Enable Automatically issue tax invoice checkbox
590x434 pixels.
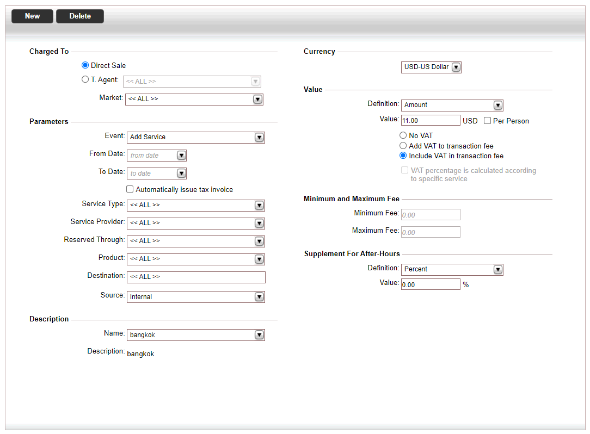(130, 189)
